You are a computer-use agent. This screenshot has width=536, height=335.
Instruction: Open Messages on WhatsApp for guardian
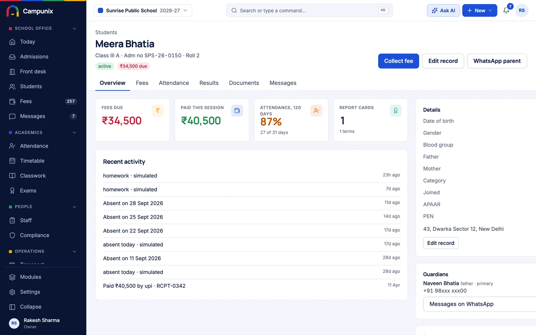479,304
